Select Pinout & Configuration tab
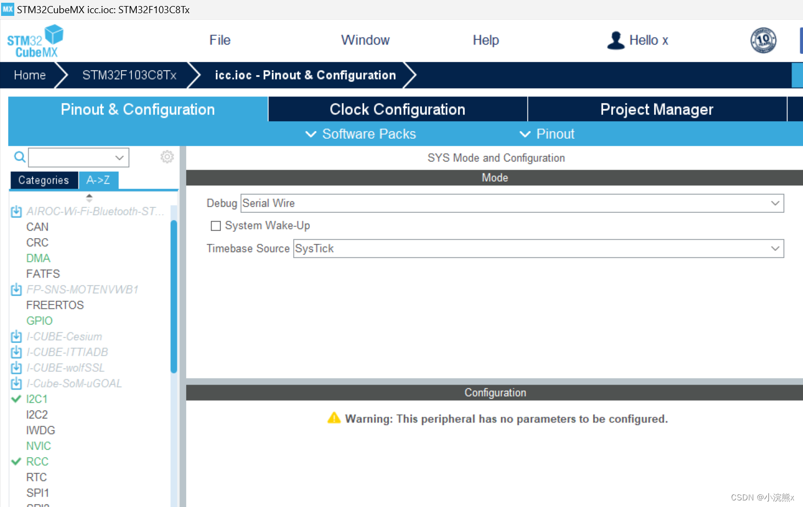Image resolution: width=803 pixels, height=507 pixels. (138, 109)
